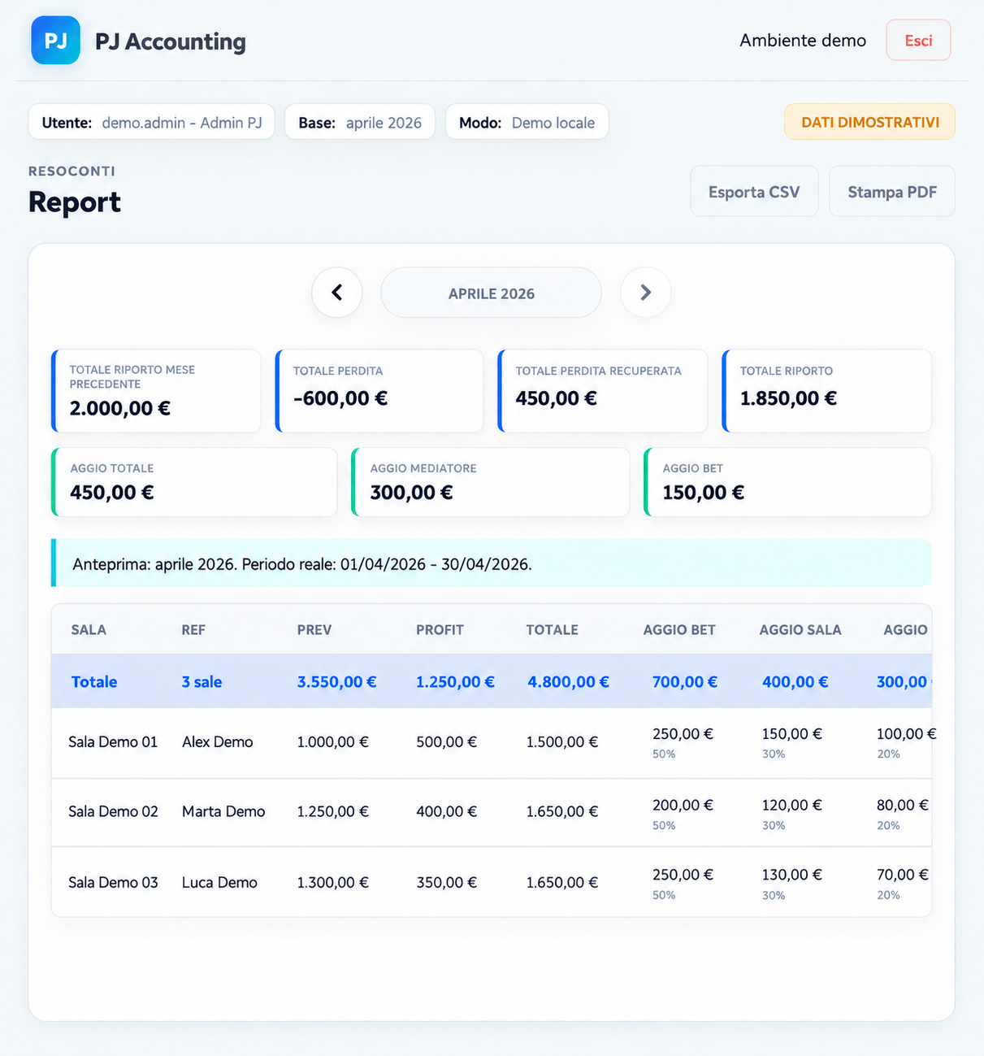This screenshot has width=984, height=1056.
Task: Select Totale Perdita Recuperata card
Action: click(603, 391)
